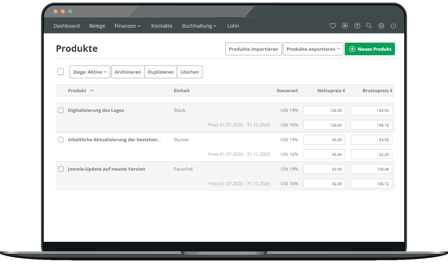The image size is (448, 274).
Task: Go to the Belege menu item
Action: (x=97, y=26)
